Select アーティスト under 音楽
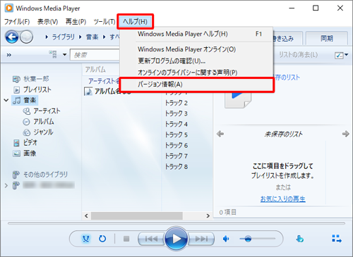353x257 pixels. point(42,111)
